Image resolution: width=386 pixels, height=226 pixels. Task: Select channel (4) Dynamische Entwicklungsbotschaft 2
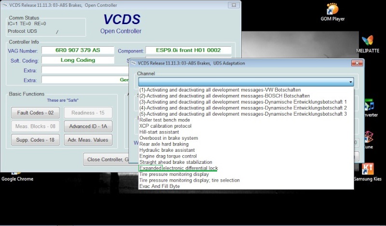coord(246,108)
